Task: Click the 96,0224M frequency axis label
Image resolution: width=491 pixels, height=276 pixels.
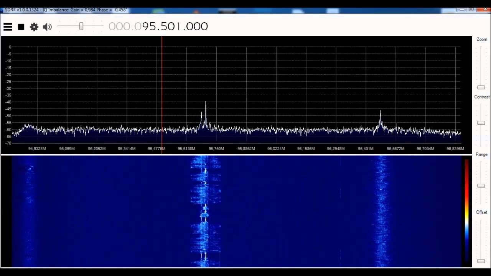Action: (x=276, y=148)
